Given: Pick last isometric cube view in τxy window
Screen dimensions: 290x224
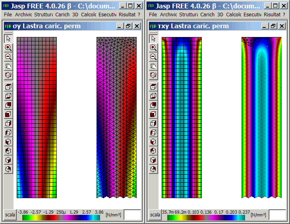Looking at the screenshot, I should (153, 169).
